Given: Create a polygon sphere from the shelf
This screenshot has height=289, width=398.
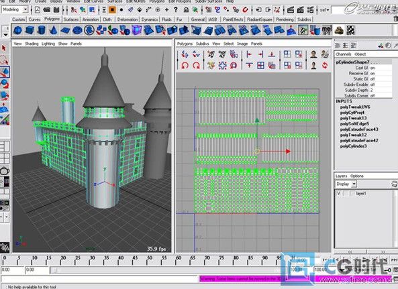Looking at the screenshot, I should (x=17, y=30).
